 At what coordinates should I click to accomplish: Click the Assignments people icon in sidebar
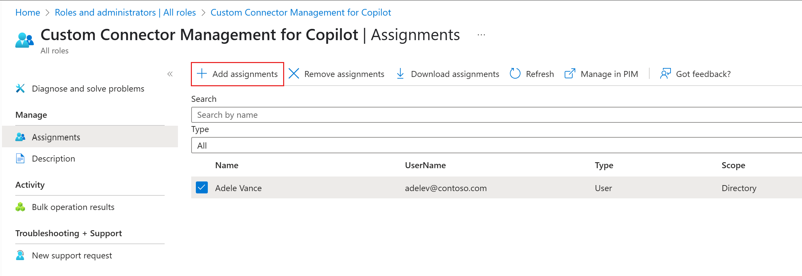click(x=20, y=137)
